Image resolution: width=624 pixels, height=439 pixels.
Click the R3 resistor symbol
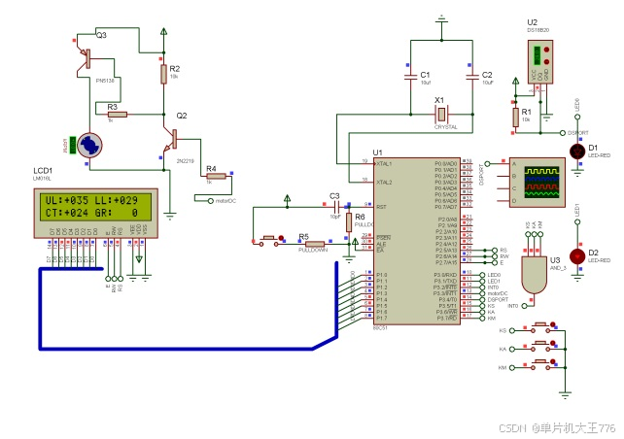[118, 115]
